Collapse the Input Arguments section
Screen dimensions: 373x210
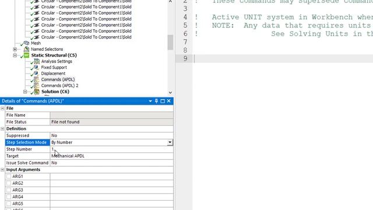click(x=2, y=170)
